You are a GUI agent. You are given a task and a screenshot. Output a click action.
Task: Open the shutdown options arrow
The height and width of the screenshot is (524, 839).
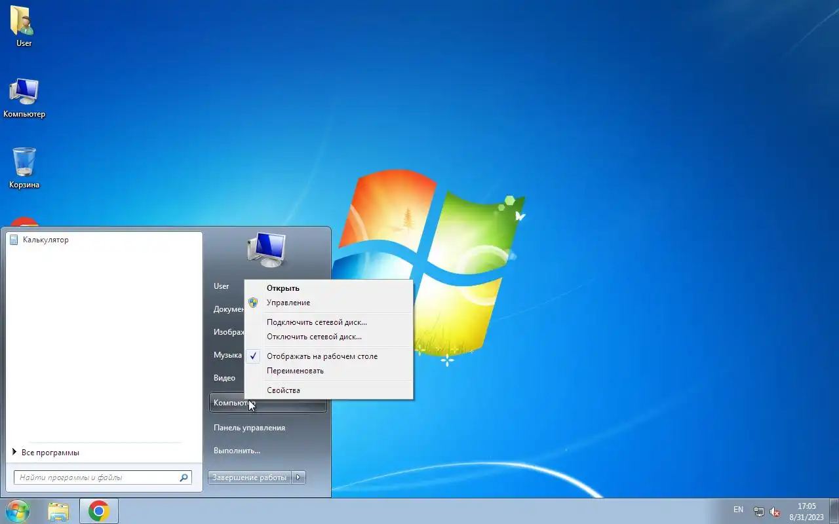pos(298,477)
